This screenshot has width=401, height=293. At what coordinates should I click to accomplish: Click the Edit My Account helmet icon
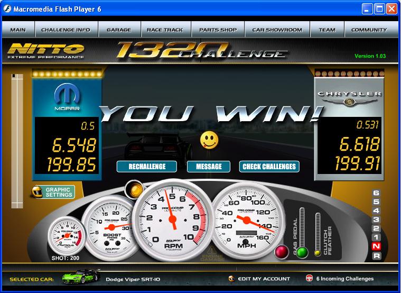pyautogui.click(x=231, y=279)
